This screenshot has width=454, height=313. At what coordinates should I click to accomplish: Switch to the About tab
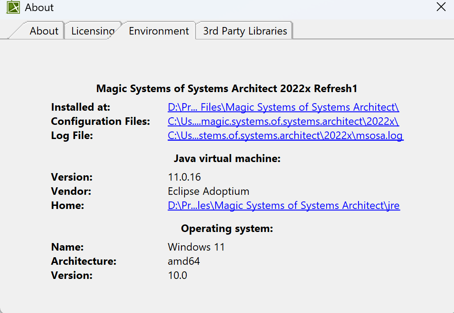(43, 31)
